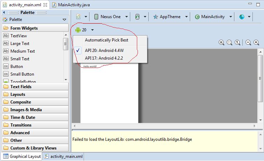Collapse the Form Widgets category
This screenshot has height=161, width=264.
coord(36,28)
